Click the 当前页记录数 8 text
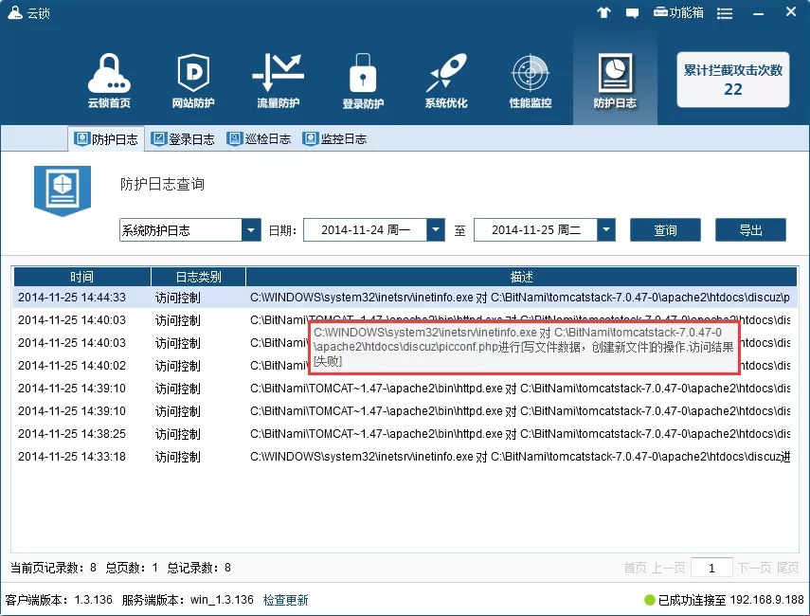Screen dimensions: 810x616 pyautogui.click(x=53, y=568)
